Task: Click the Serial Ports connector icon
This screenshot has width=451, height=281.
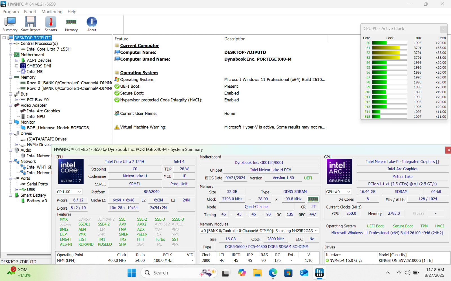Action: click(23, 184)
